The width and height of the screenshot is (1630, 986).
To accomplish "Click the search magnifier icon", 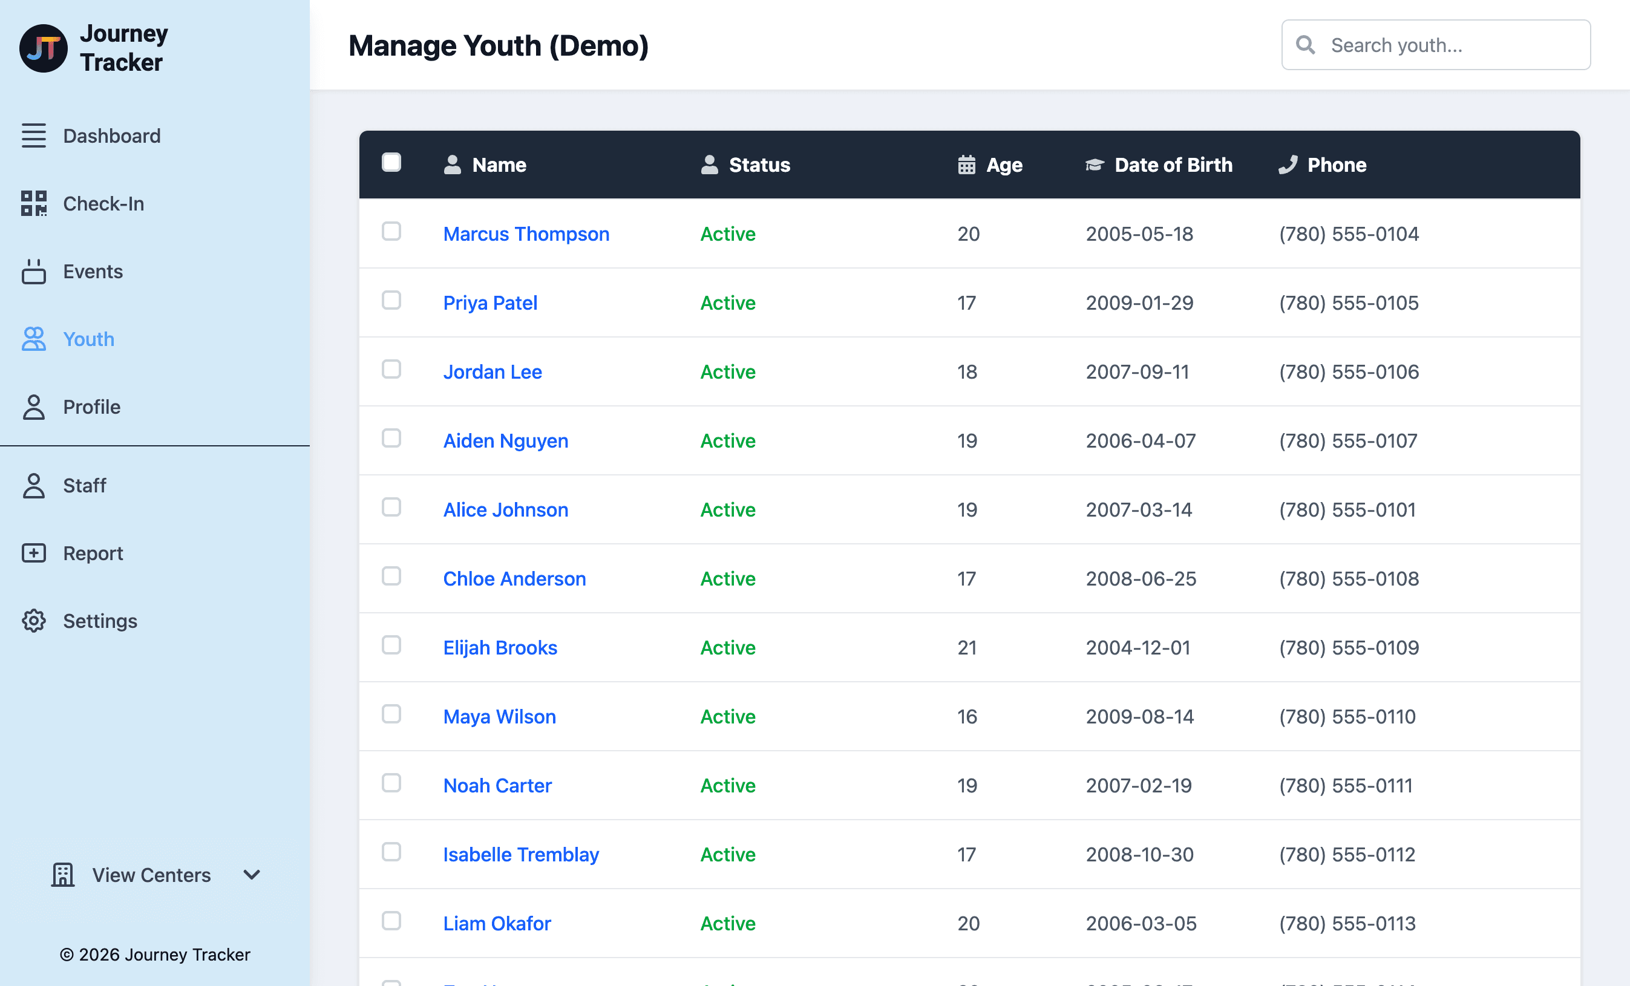I will tap(1305, 44).
